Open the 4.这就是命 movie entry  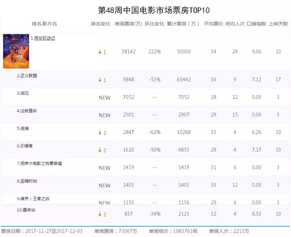pos(27,110)
